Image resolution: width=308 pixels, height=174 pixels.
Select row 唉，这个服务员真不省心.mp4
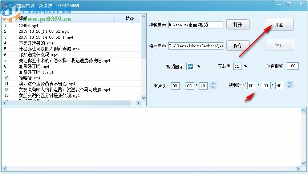(72, 84)
